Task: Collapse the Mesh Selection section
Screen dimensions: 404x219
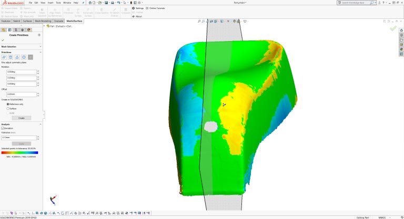Action: [x=41, y=47]
